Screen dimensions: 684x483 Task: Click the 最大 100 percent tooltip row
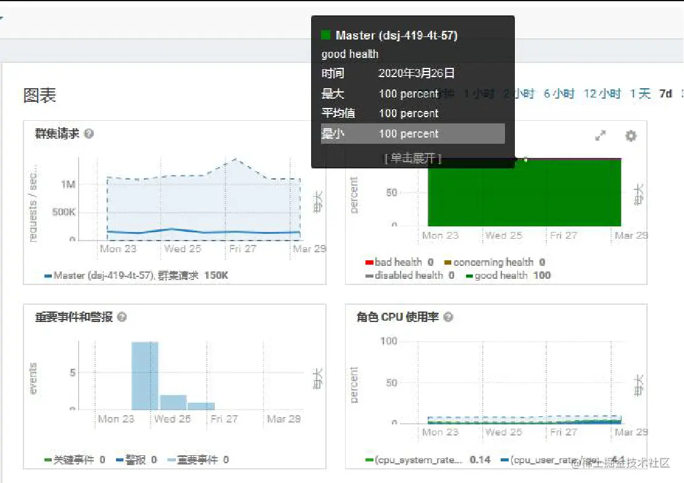412,94
